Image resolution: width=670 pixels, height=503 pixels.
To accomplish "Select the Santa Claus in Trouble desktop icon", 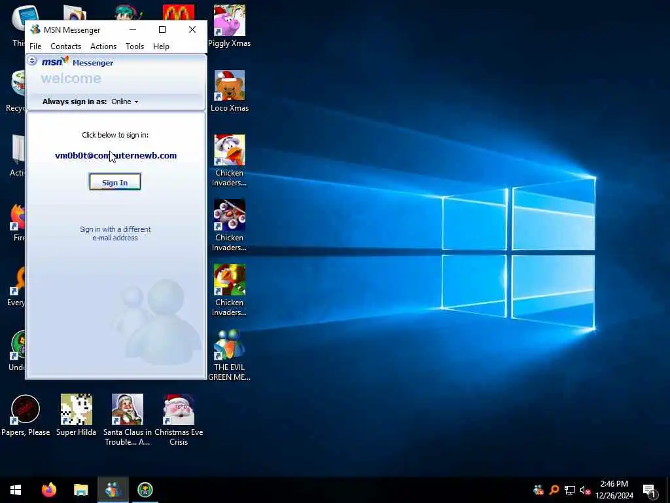I will [x=128, y=420].
